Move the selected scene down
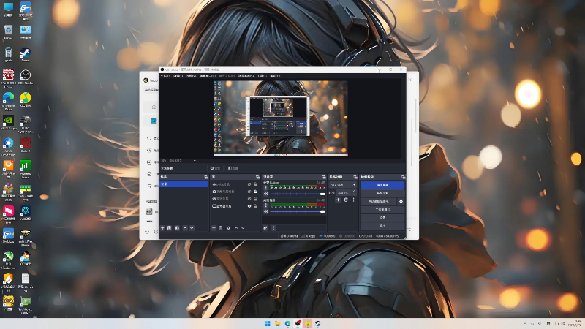Image resolution: width=585 pixels, height=329 pixels. click(x=192, y=228)
